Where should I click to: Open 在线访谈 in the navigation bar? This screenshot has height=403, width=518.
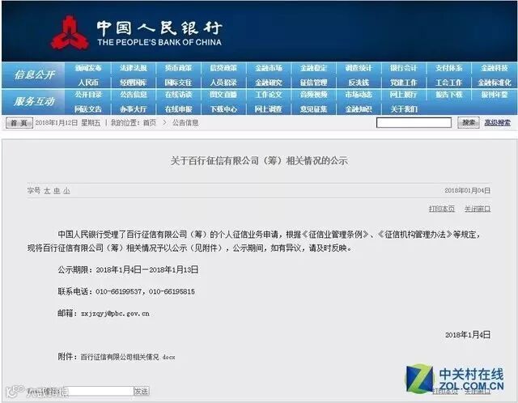178,95
